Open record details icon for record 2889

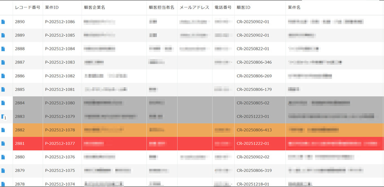(3, 36)
